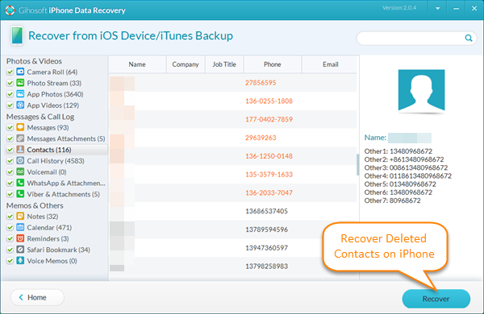The width and height of the screenshot is (484, 314).
Task: Open Voice Memos (0) category
Action: point(52,261)
